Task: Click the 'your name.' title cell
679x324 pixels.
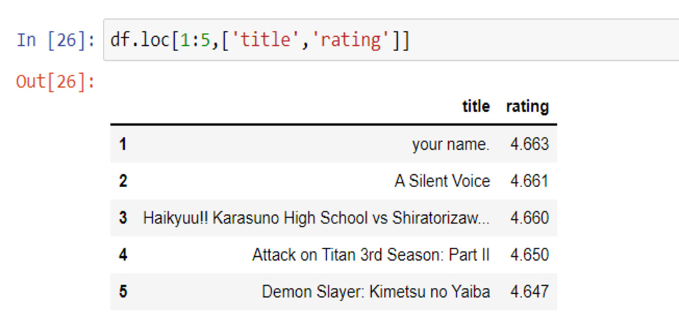Action: pos(451,145)
